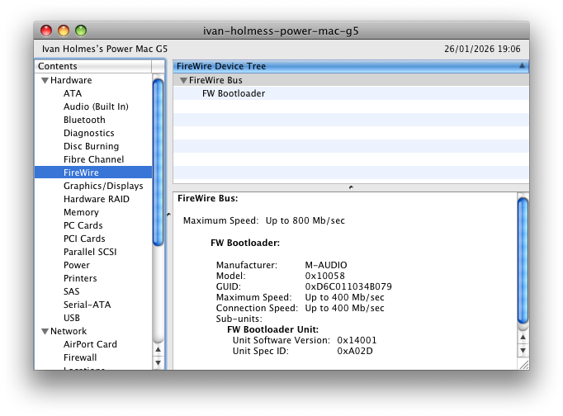The image size is (563, 416).
Task: Open USB device information
Action: [72, 318]
